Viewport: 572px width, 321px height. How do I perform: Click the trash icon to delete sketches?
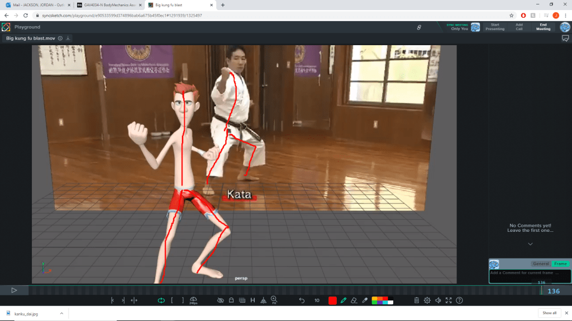417,300
